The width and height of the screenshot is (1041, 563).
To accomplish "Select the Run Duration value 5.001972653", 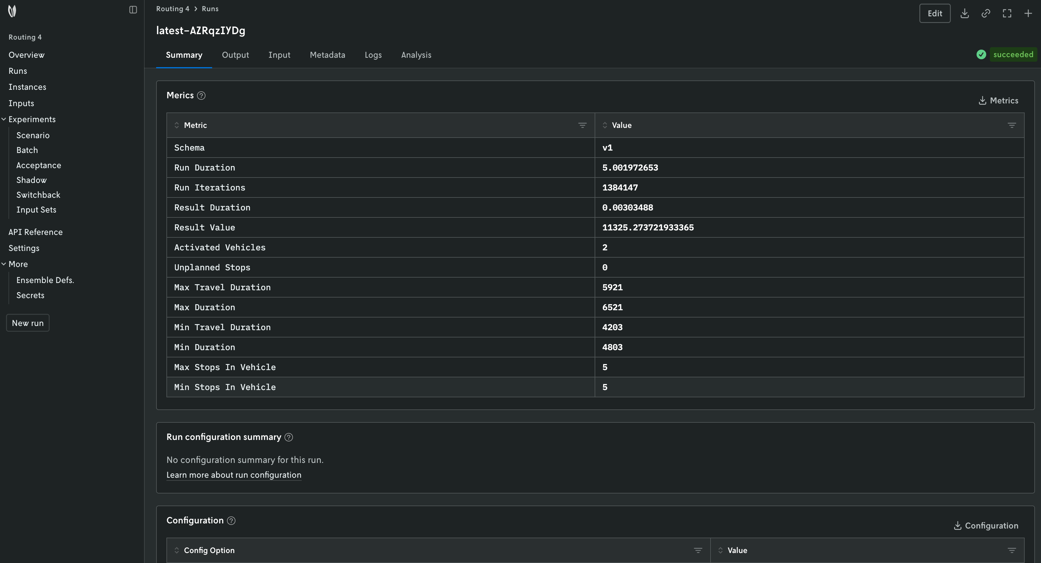I will coord(630,168).
